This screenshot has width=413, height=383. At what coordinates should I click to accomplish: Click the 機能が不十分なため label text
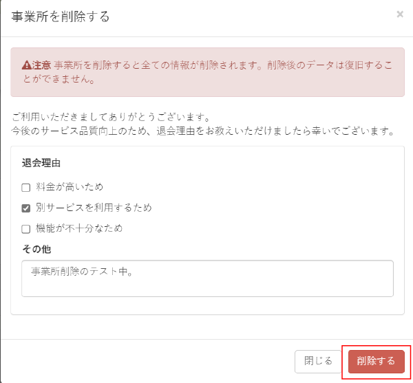(x=79, y=228)
